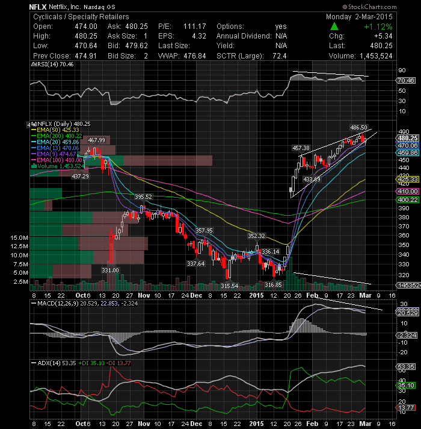The width and height of the screenshot is (421, 429).
Task: Click the 53.35 ADX axis tag
Action: point(406,366)
